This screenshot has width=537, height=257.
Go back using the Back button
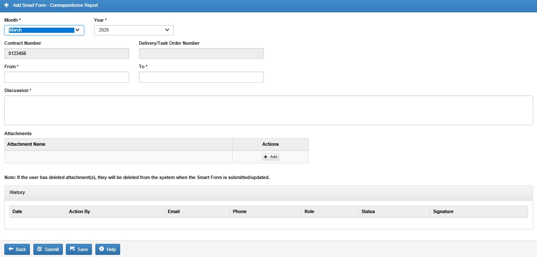(x=17, y=249)
